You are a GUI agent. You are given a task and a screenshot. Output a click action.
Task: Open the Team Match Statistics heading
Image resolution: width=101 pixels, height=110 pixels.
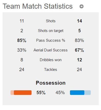click(38, 6)
